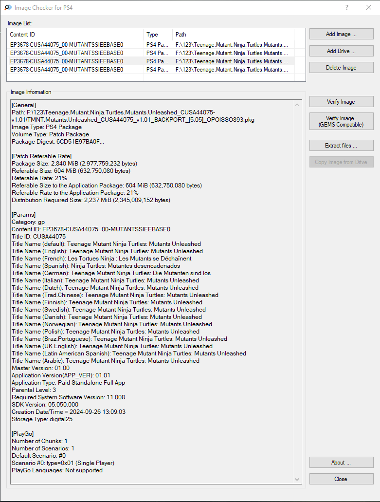
Task: Click the 'Default Scenario: #0' line
Action: point(39,456)
